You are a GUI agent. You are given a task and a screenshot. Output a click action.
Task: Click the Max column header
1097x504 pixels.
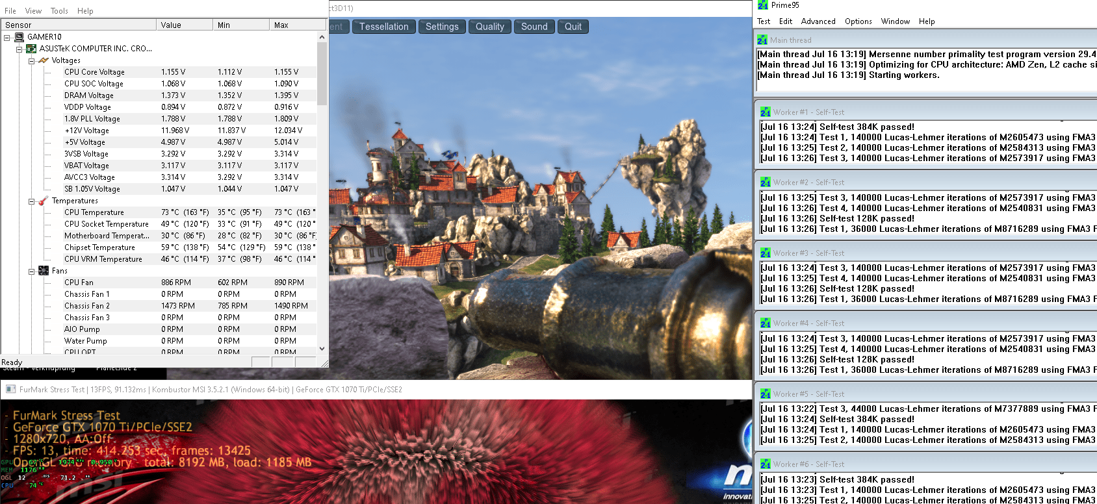click(x=298, y=25)
